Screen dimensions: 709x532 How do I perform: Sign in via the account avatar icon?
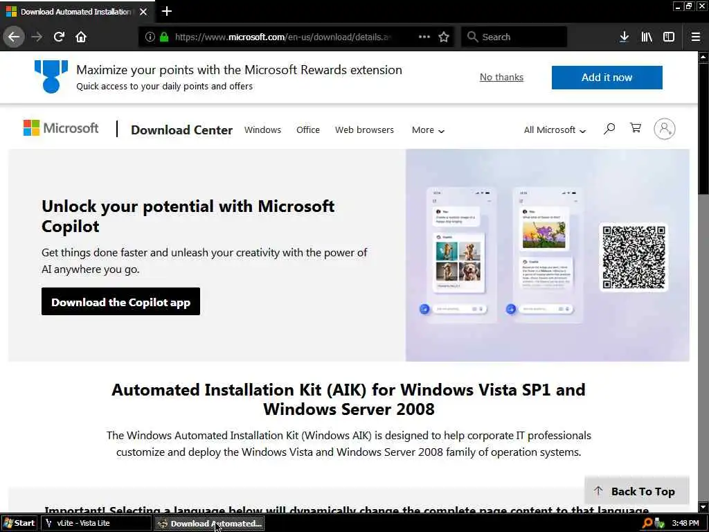pos(664,129)
